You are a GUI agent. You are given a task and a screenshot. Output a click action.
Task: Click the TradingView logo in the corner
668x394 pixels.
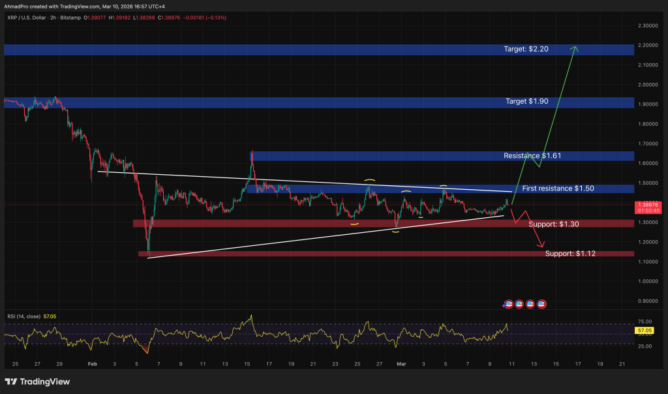[37, 382]
